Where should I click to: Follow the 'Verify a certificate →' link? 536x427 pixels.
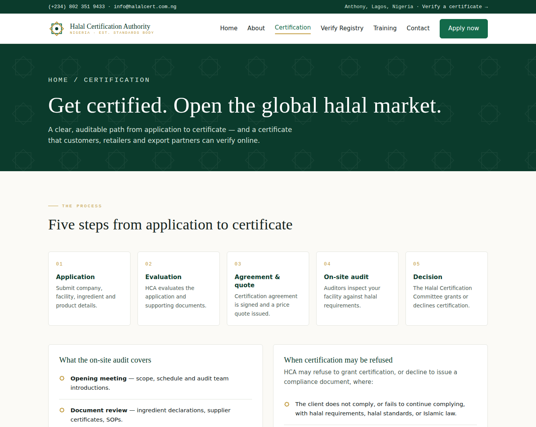pos(455,7)
